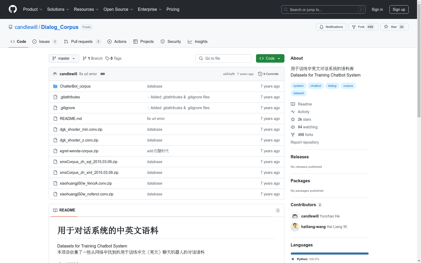Click the chatbot topic tag

click(x=316, y=86)
